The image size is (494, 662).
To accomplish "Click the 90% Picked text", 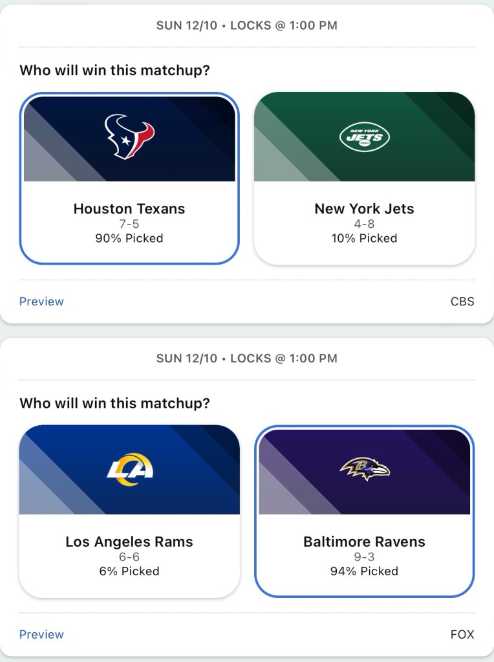I will tap(129, 238).
